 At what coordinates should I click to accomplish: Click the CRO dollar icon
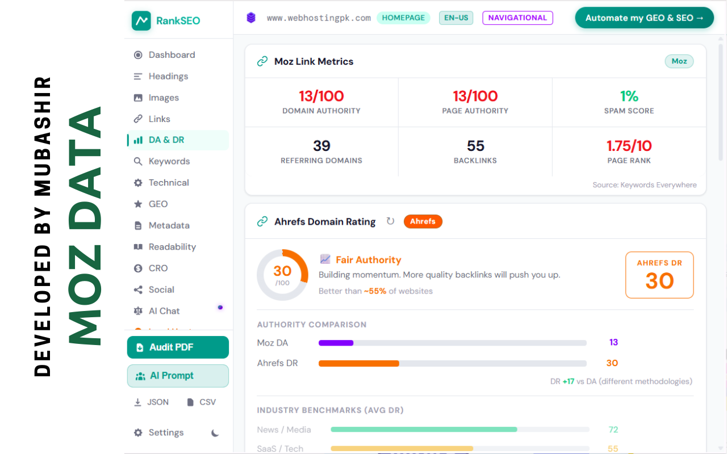coord(138,268)
